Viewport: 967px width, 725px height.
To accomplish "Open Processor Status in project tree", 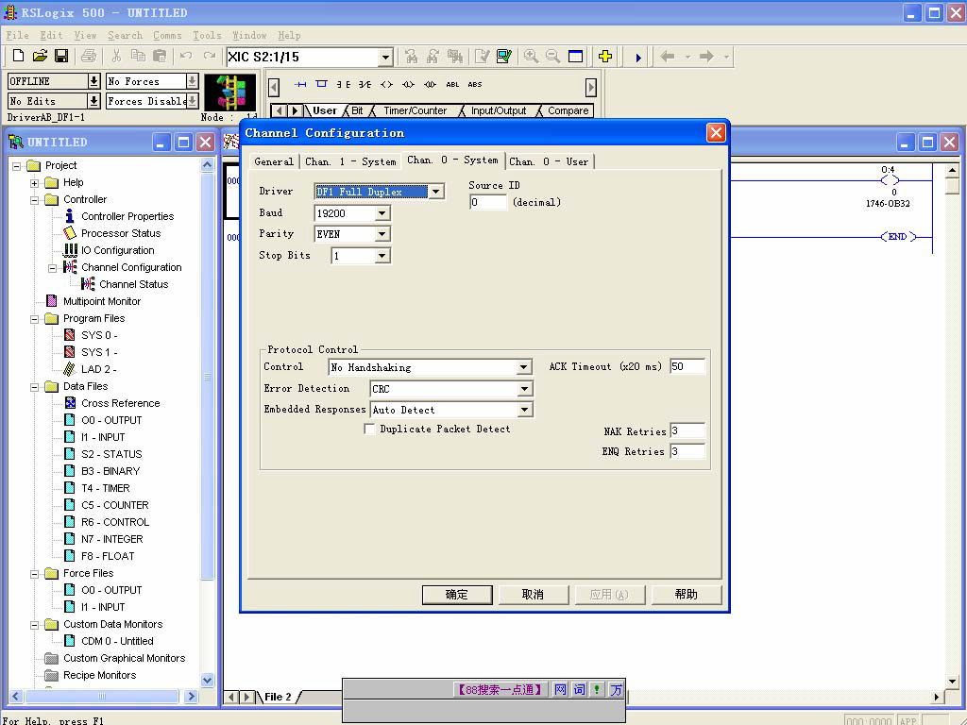I will coord(121,233).
